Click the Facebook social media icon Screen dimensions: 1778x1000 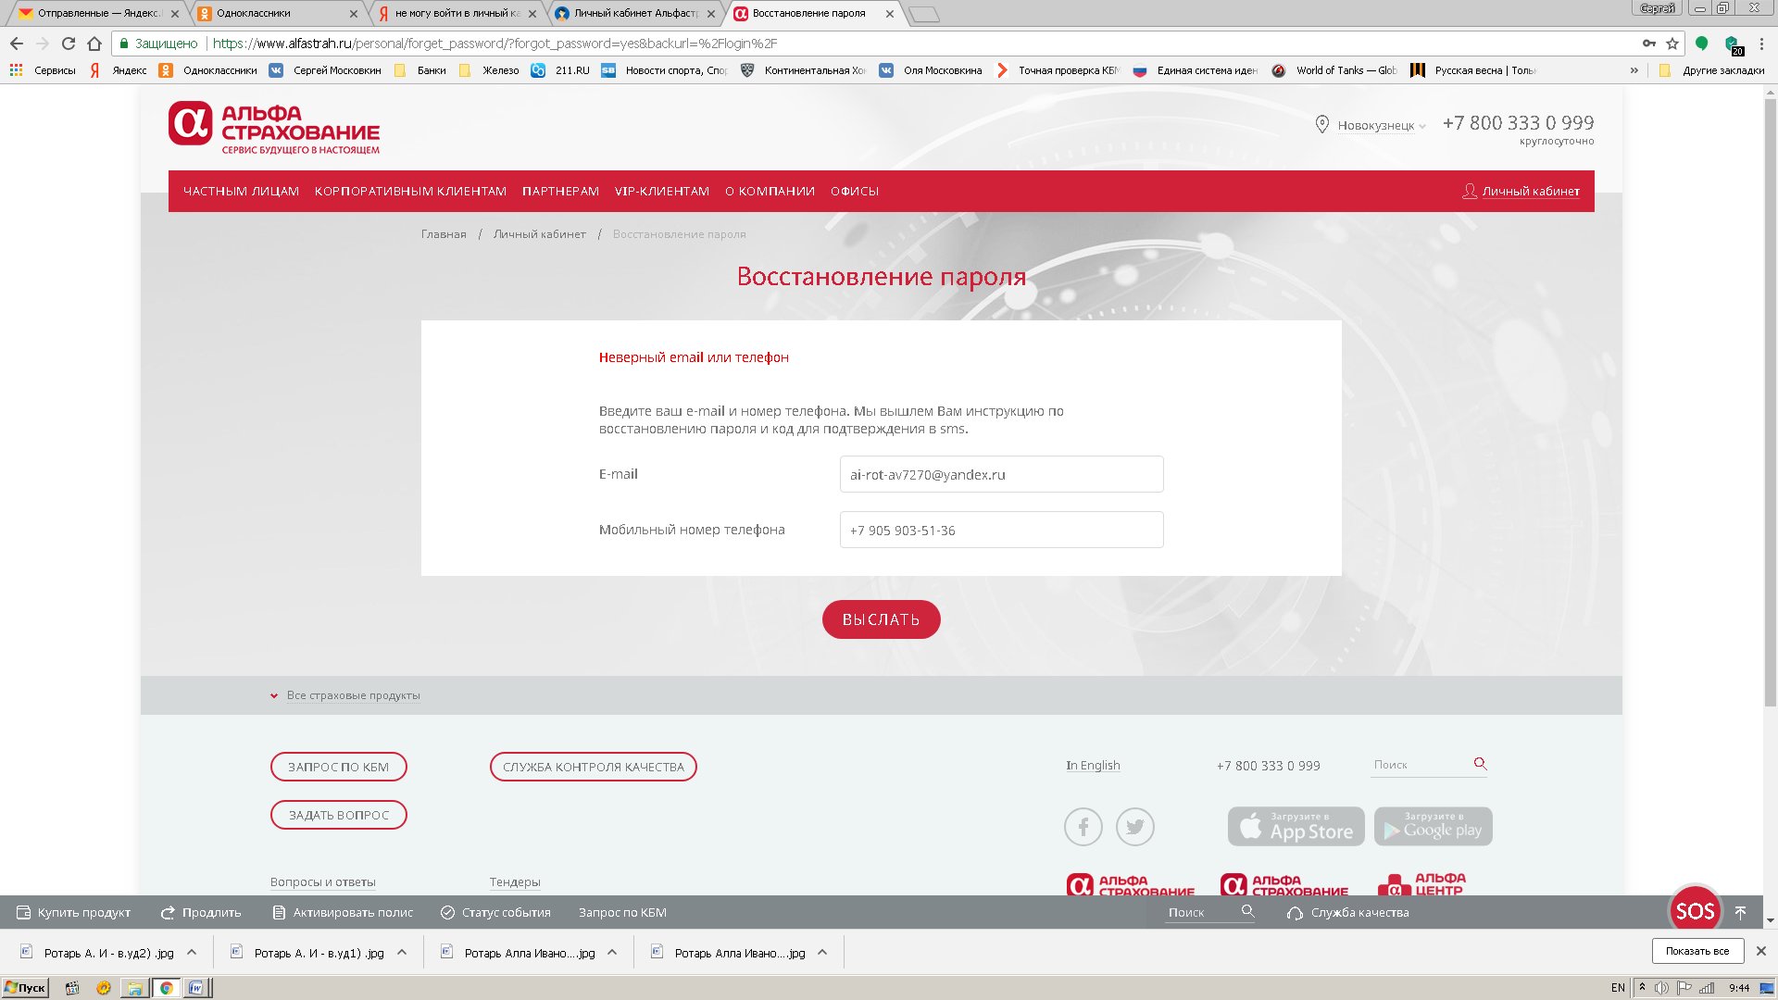1082,825
